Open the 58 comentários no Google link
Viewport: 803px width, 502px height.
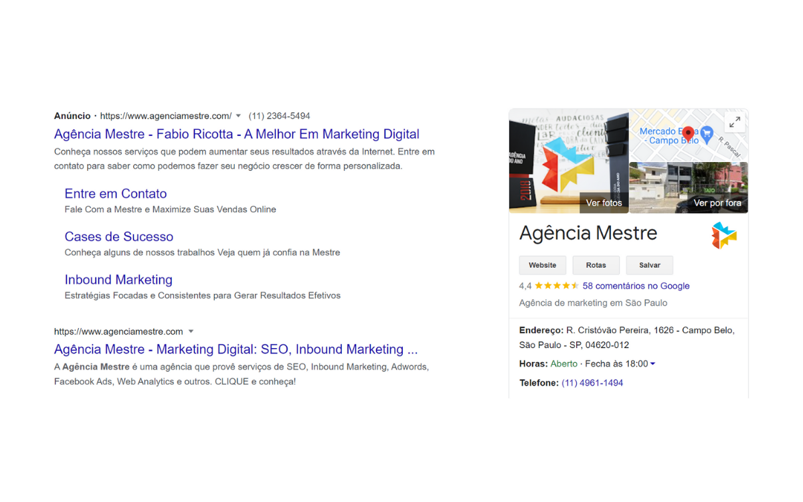coord(636,286)
